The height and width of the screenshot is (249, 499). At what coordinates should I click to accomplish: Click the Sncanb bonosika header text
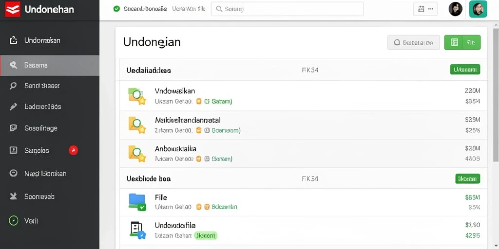click(x=145, y=9)
